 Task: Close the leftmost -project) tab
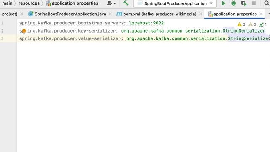pos(22,14)
